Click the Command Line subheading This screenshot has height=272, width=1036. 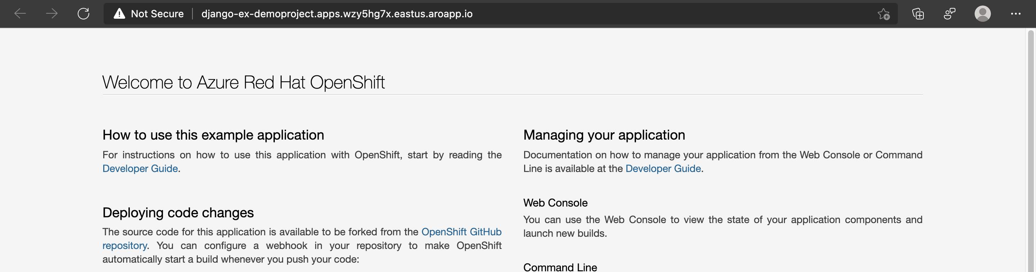pyautogui.click(x=560, y=267)
